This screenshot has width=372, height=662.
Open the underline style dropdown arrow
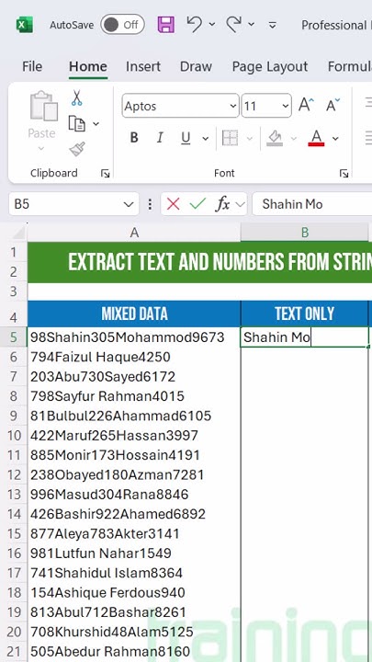206,139
